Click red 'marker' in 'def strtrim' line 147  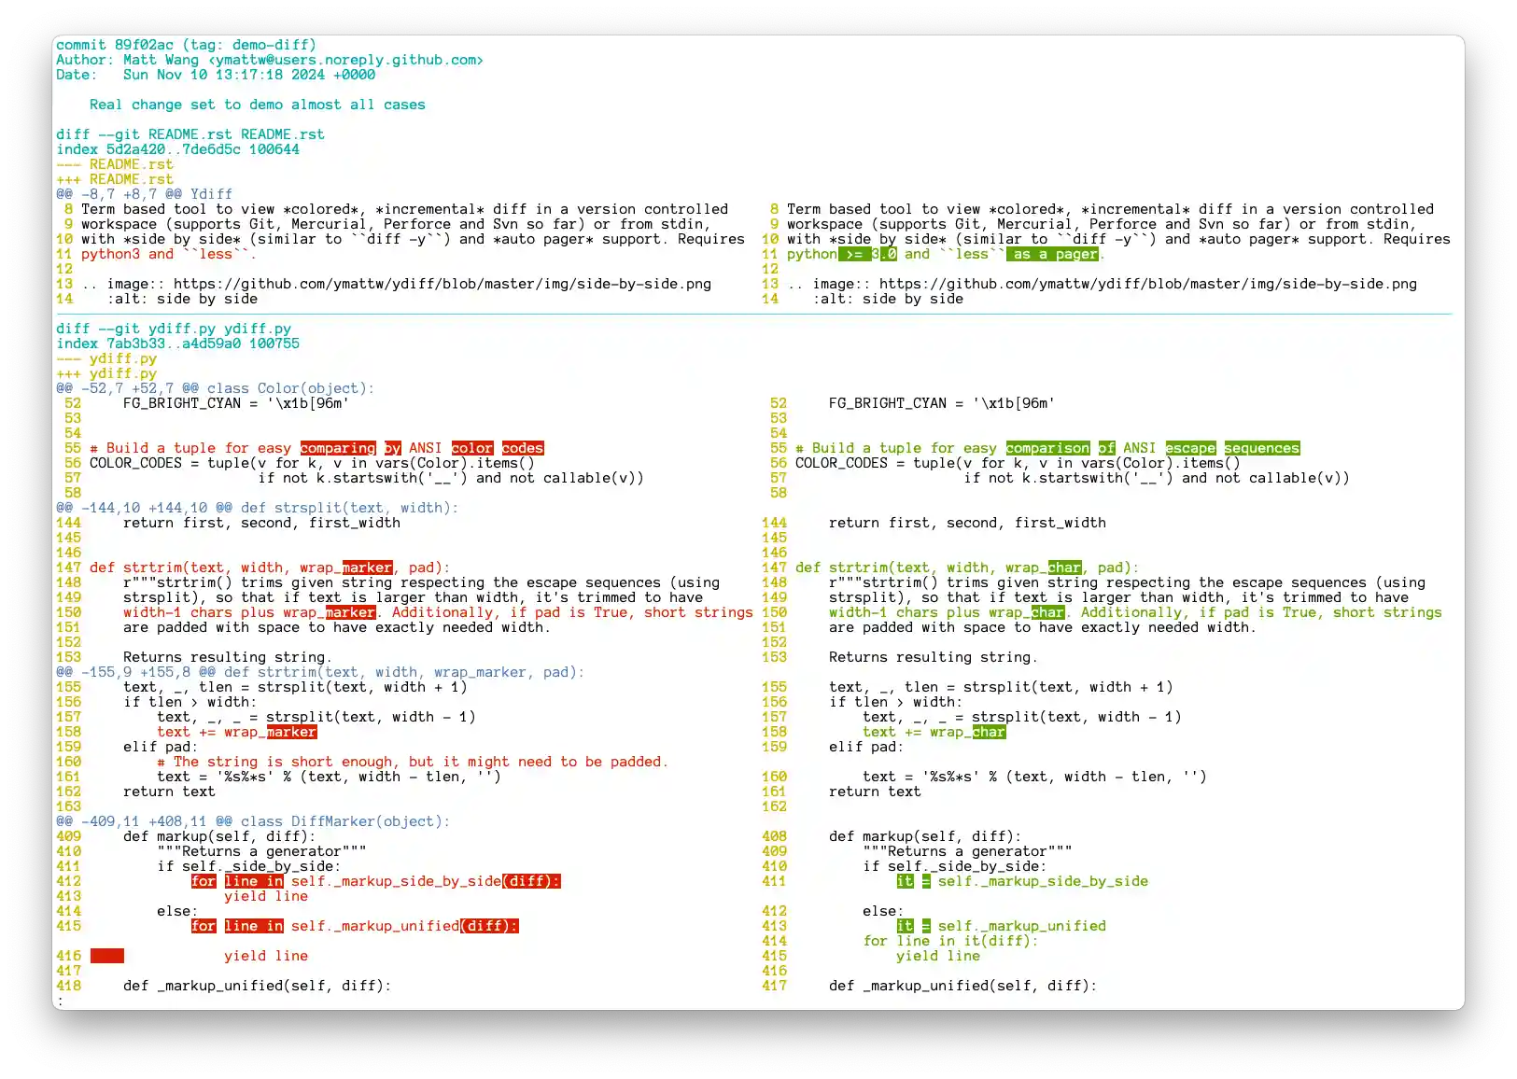(367, 568)
